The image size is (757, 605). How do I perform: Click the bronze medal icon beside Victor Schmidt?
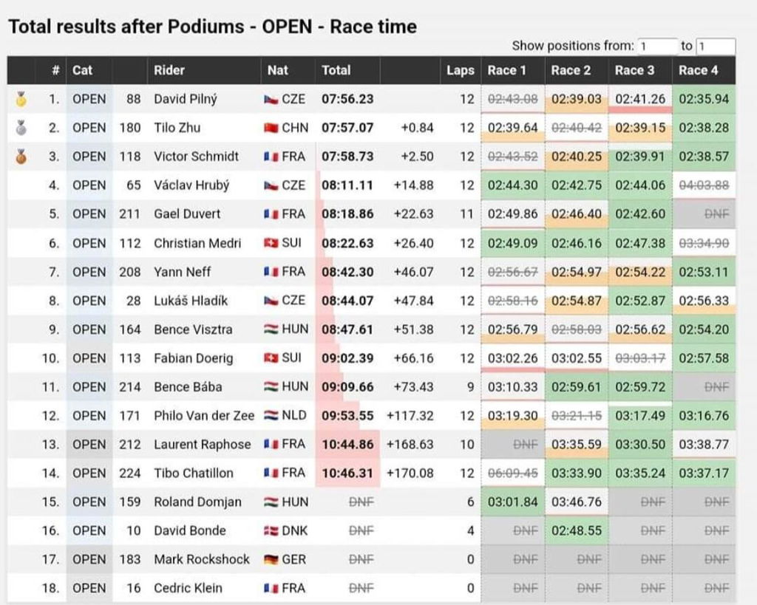(x=21, y=157)
